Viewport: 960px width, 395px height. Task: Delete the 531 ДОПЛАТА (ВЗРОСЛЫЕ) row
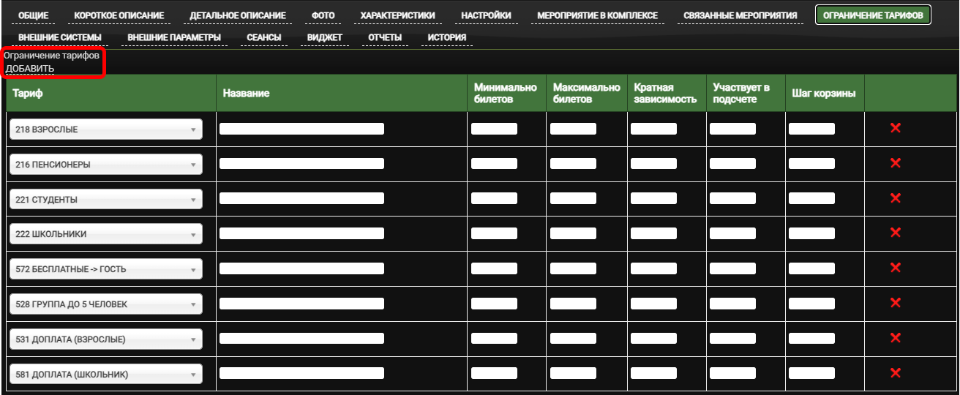(x=894, y=338)
